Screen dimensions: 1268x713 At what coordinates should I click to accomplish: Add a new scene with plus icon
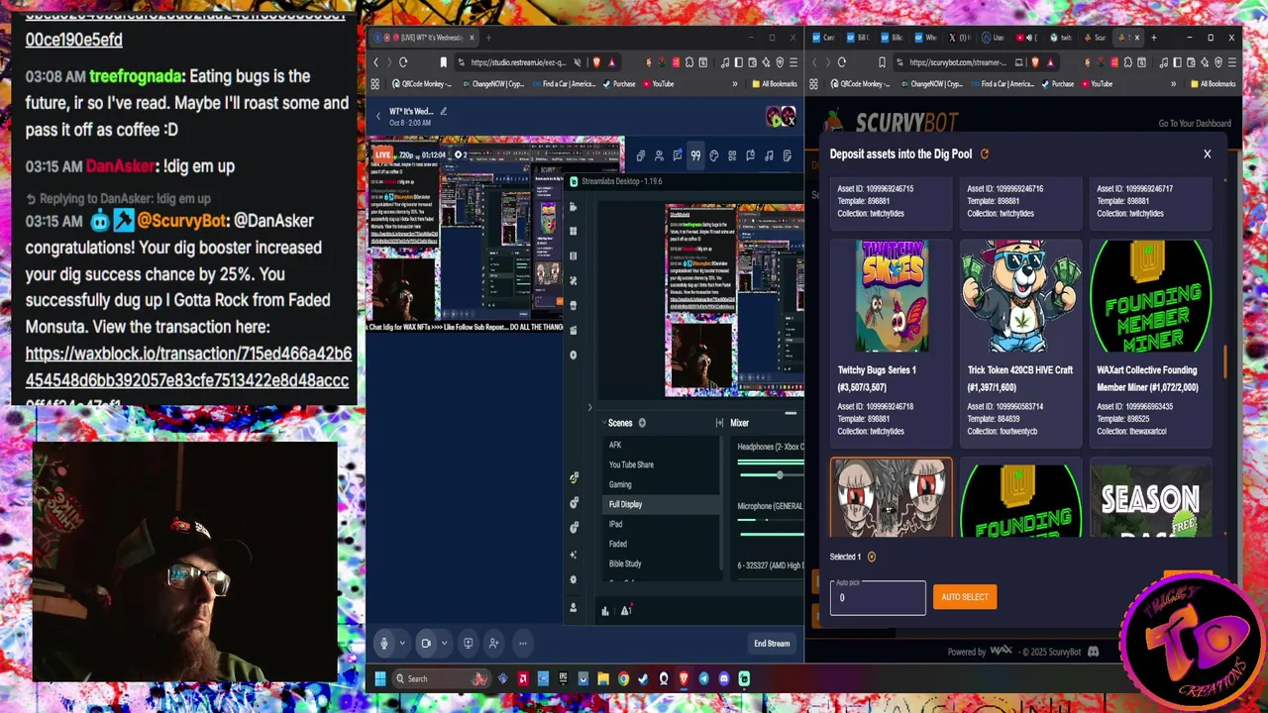tap(642, 423)
